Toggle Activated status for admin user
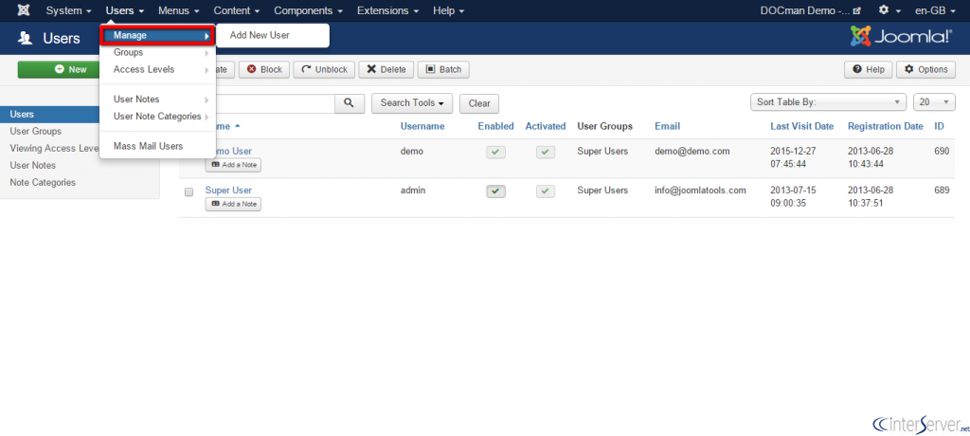 (545, 191)
